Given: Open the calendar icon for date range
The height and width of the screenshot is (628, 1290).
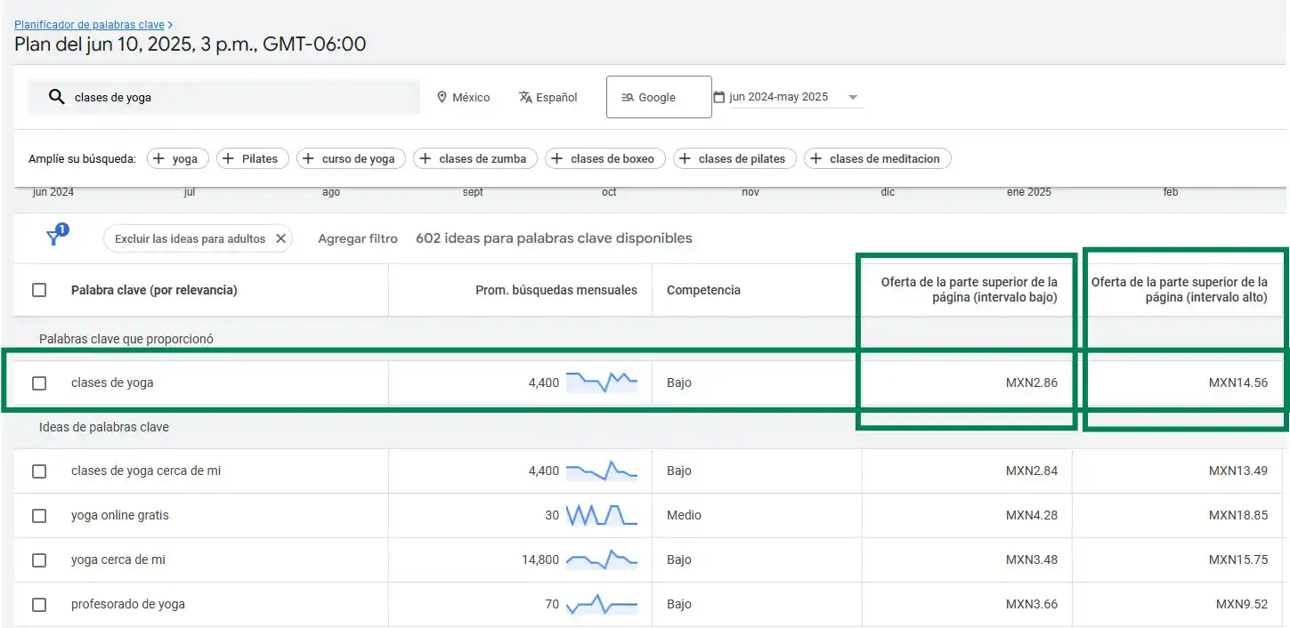Looking at the screenshot, I should (719, 96).
